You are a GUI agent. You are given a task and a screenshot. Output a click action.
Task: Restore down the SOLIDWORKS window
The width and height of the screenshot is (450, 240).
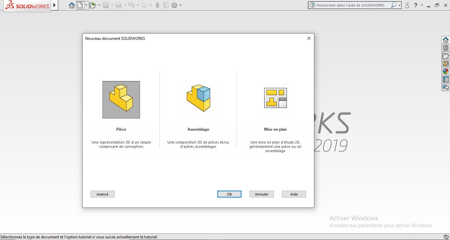437,5
